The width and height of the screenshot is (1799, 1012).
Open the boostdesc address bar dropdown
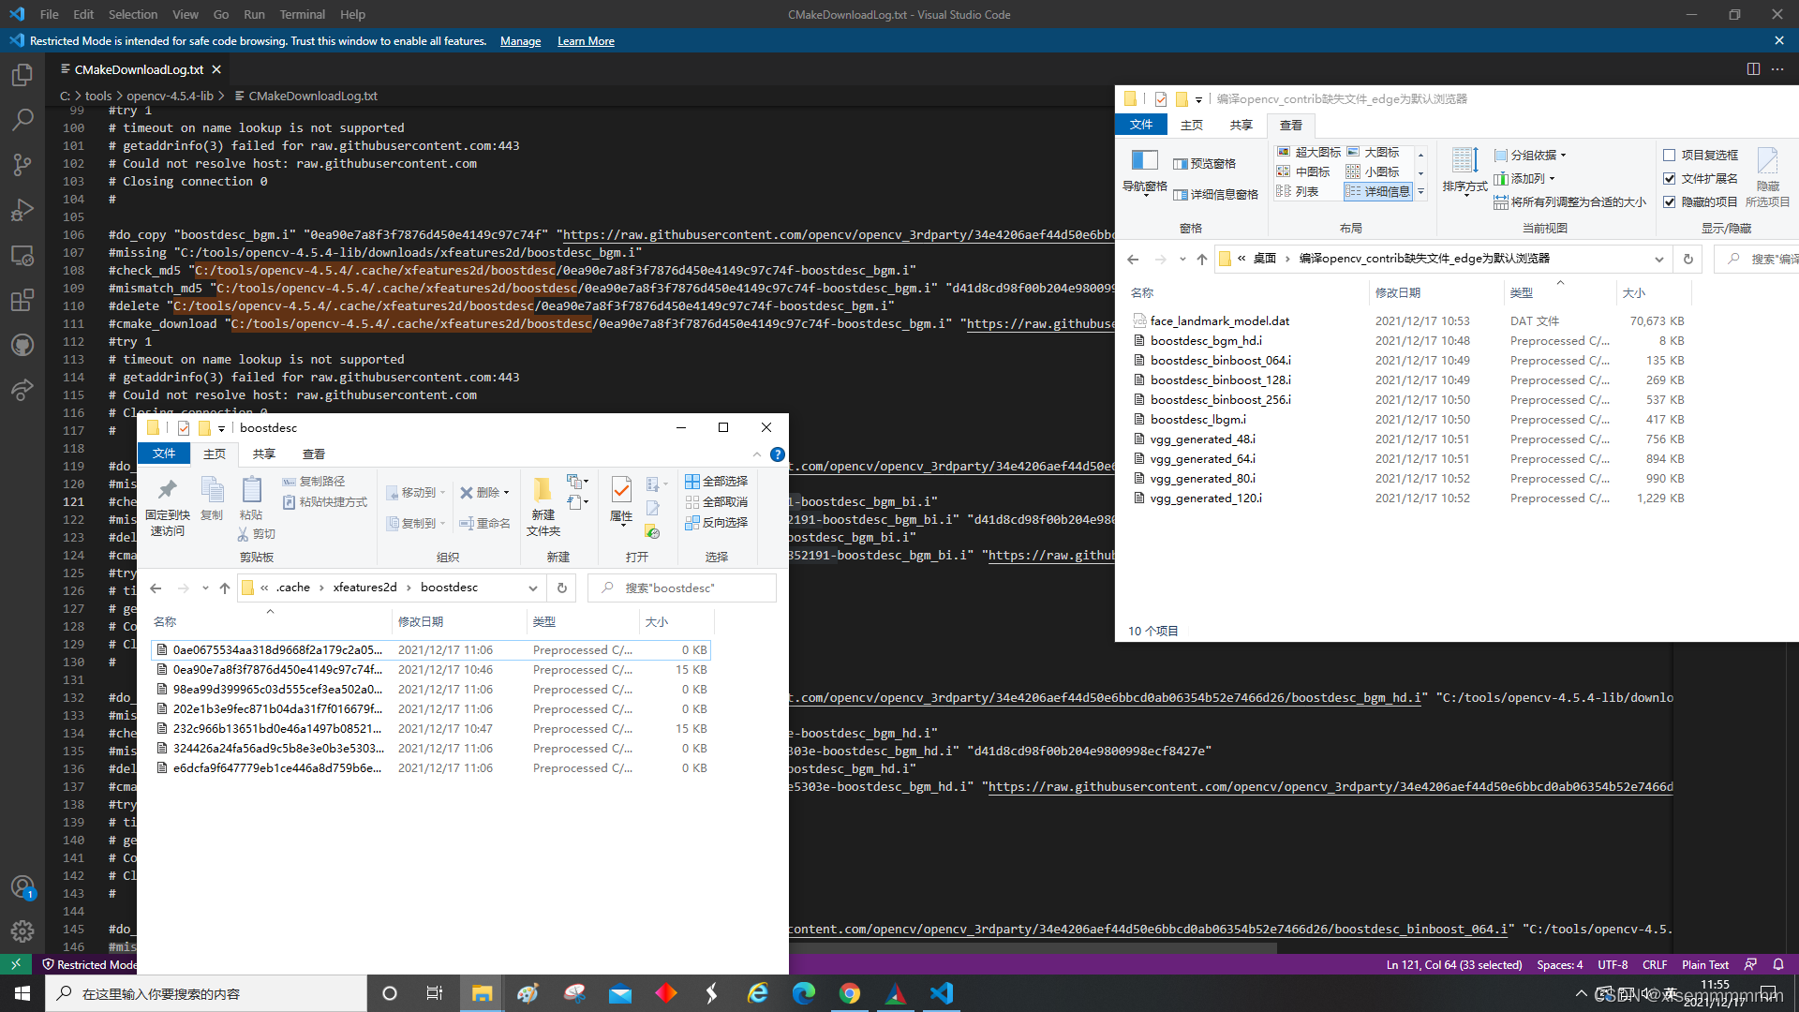532,588
